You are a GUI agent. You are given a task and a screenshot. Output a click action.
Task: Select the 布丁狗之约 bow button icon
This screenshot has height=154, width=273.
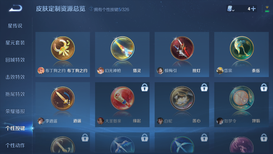63,48
